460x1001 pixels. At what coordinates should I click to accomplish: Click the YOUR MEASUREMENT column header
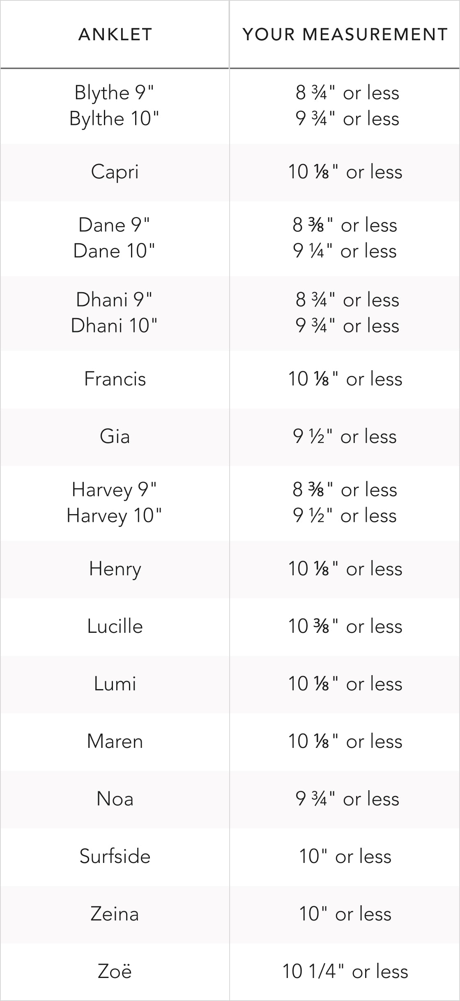(x=345, y=35)
